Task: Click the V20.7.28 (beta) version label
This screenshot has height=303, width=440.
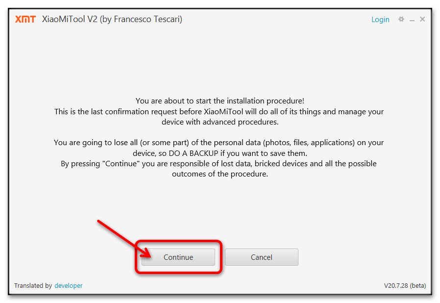Action: [x=405, y=285]
